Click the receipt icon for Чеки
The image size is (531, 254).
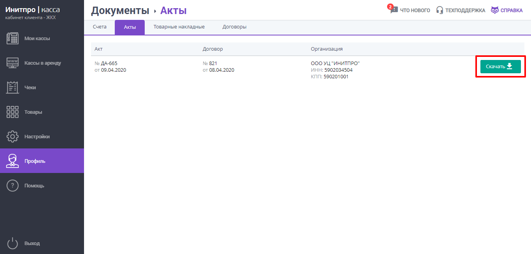[x=12, y=87]
